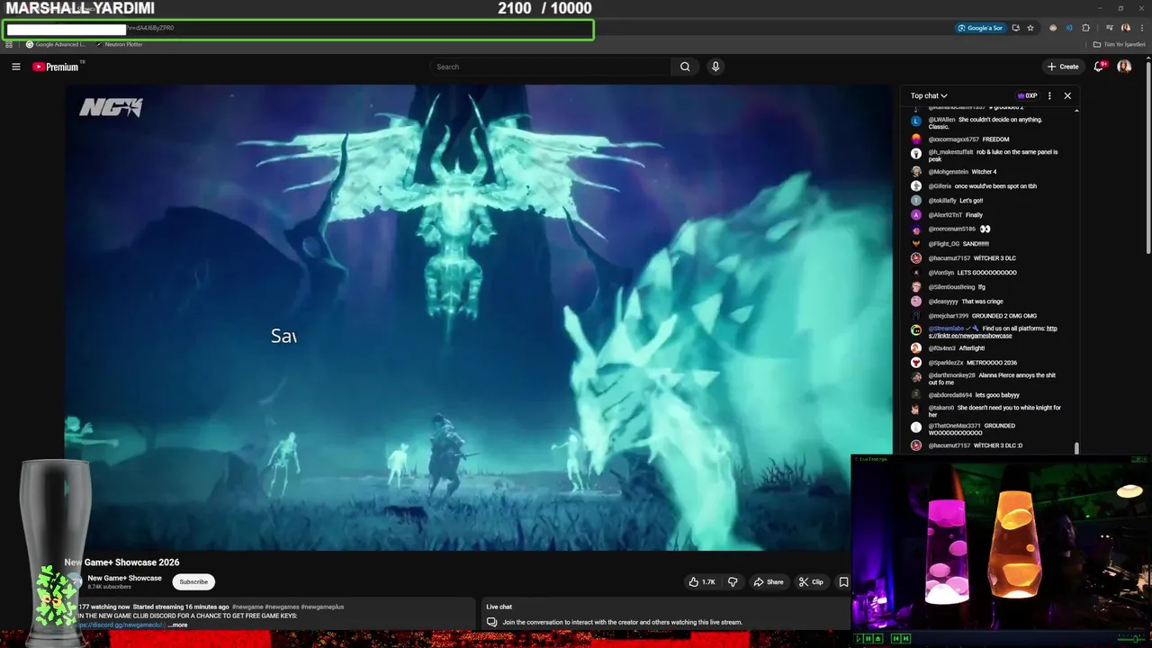This screenshot has height=648, width=1152.
Task: Open Chrome three-dot menu
Action: click(1142, 28)
